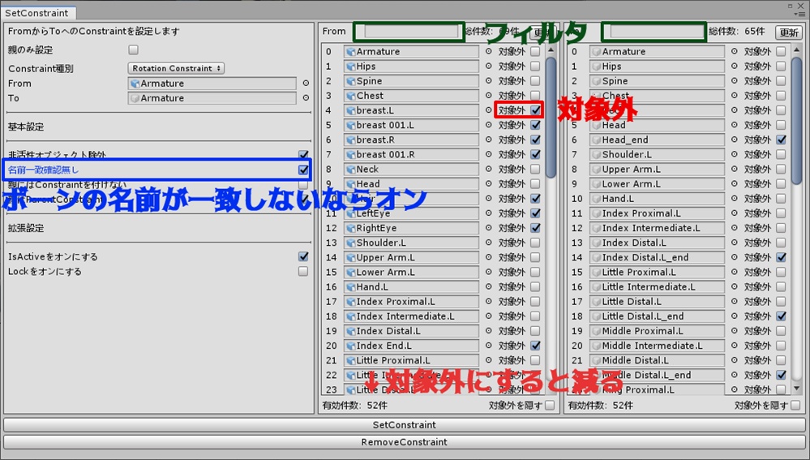Check 対象外 for Armature in the From list

point(535,51)
